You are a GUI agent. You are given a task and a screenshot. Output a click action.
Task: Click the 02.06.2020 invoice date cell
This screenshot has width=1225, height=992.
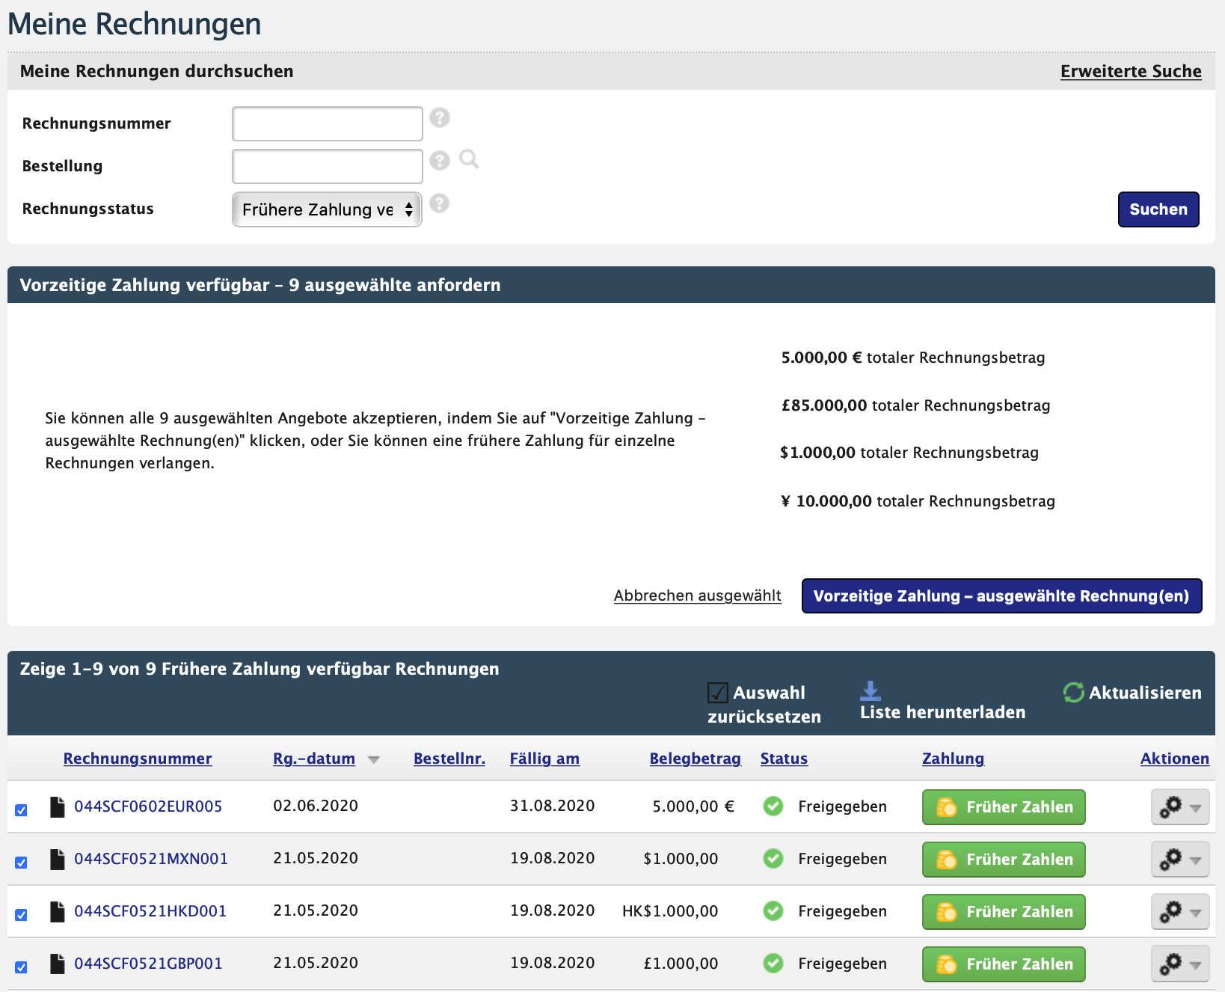[316, 806]
